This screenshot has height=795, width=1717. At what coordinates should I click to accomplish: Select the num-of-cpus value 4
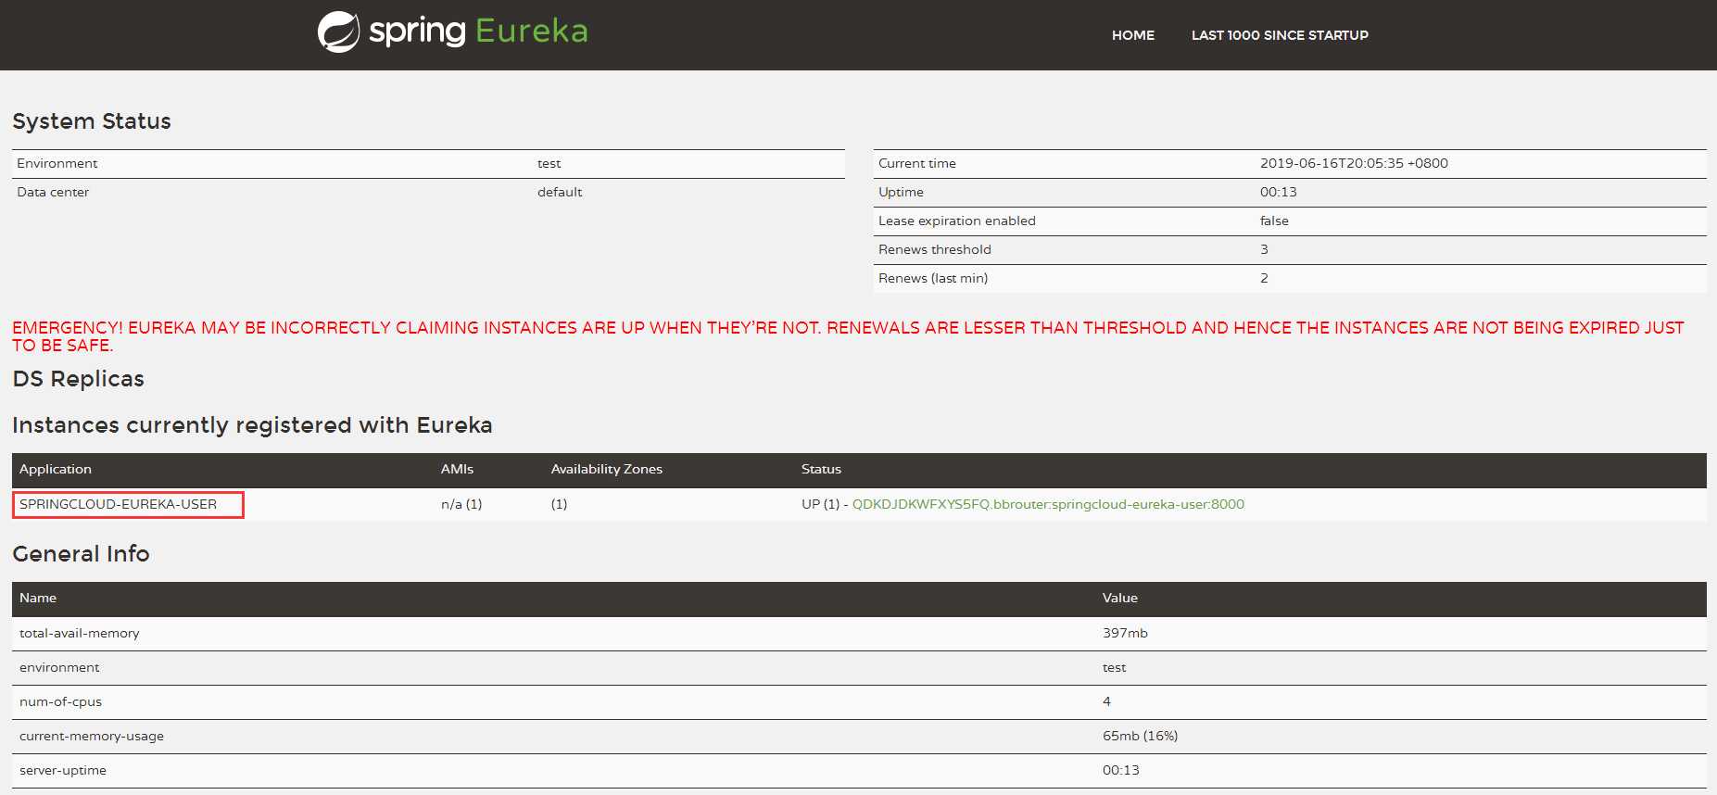(1106, 701)
